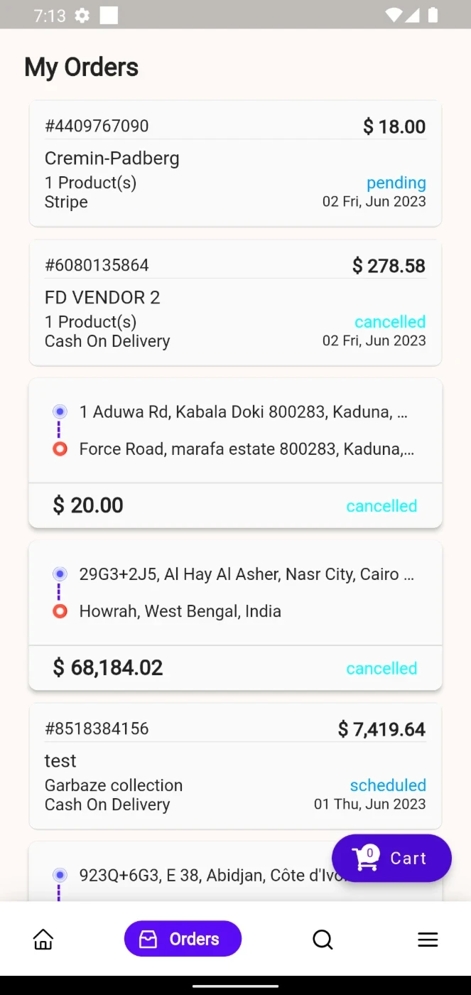Open the hamburger menu icon
This screenshot has width=471, height=995.
coord(428,940)
